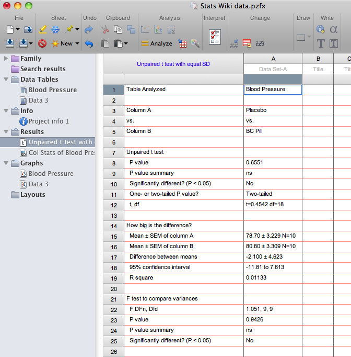Insert Greek alpha symbol icon
The width and height of the screenshot is (351, 357).
[x=334, y=30]
